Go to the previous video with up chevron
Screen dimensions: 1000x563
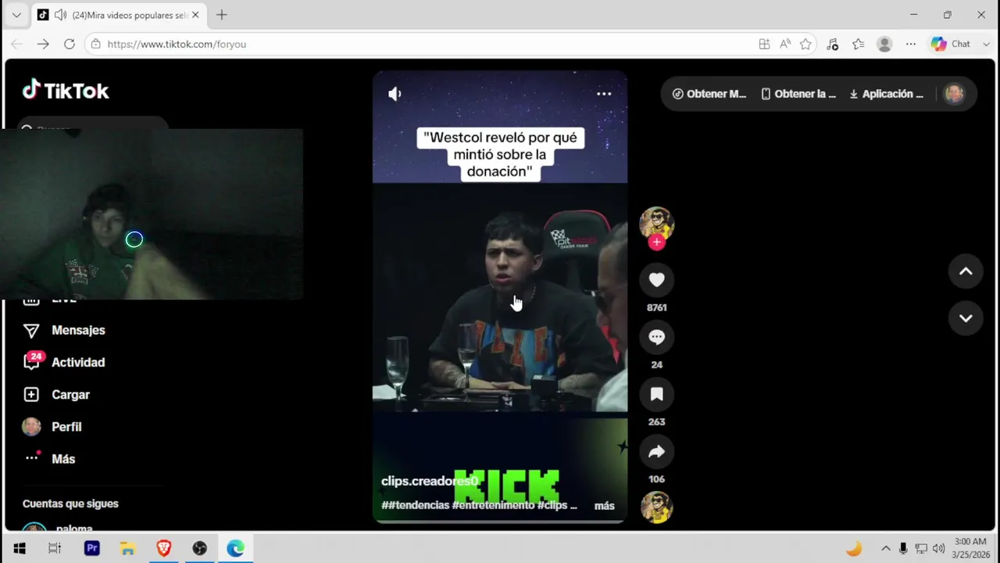pyautogui.click(x=966, y=271)
